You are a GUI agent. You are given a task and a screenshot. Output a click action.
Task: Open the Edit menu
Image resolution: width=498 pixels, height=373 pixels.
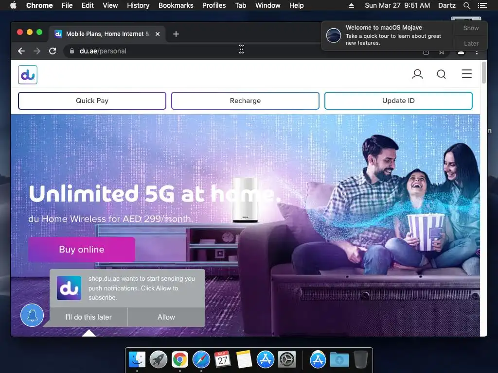88,5
